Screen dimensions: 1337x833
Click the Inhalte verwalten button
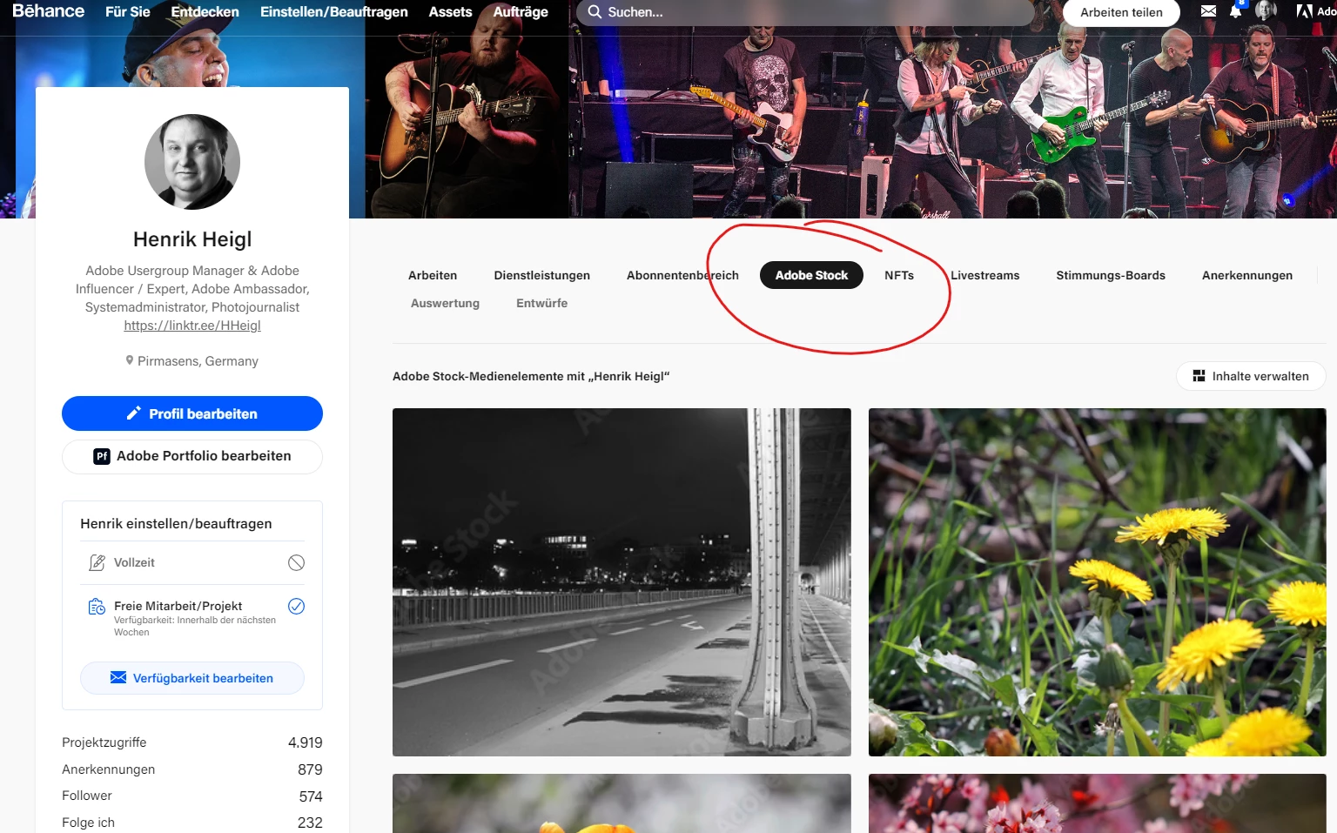click(1251, 376)
